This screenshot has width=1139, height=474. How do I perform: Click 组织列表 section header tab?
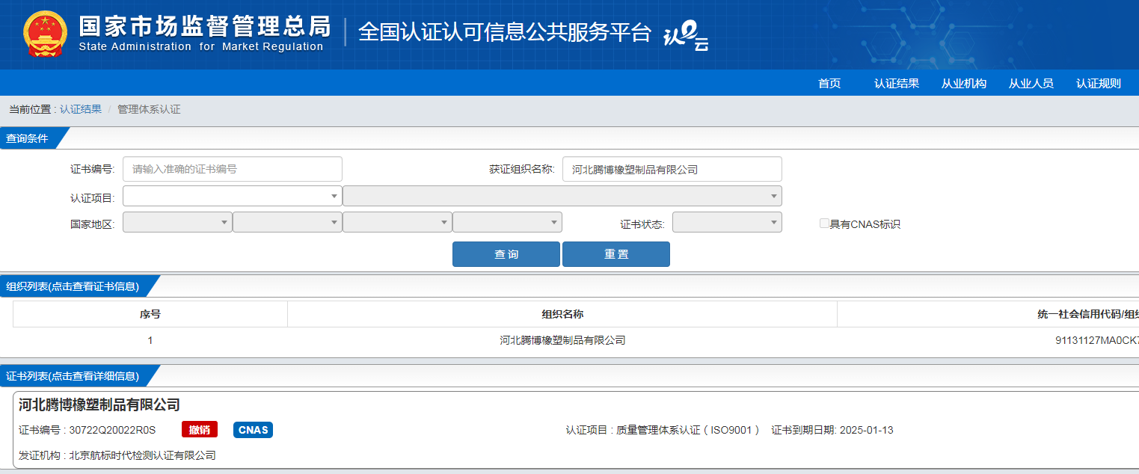(75, 286)
